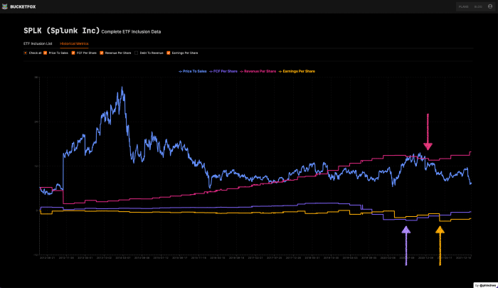
Task: Toggle FCF Per Share legend entry
Action: (223, 71)
